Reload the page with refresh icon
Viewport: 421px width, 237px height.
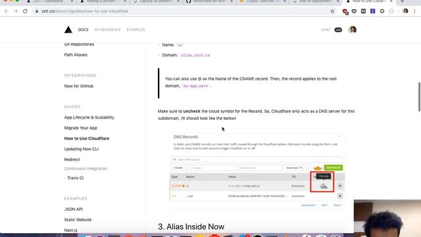[x=25, y=11]
